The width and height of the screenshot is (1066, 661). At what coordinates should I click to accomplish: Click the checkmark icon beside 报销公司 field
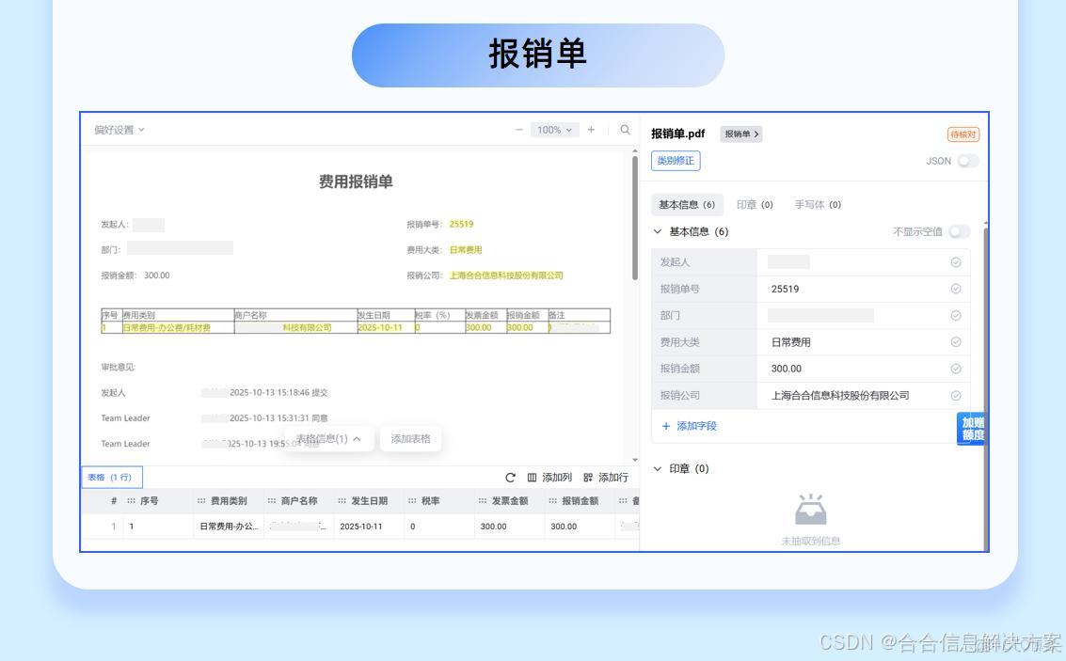click(x=955, y=395)
